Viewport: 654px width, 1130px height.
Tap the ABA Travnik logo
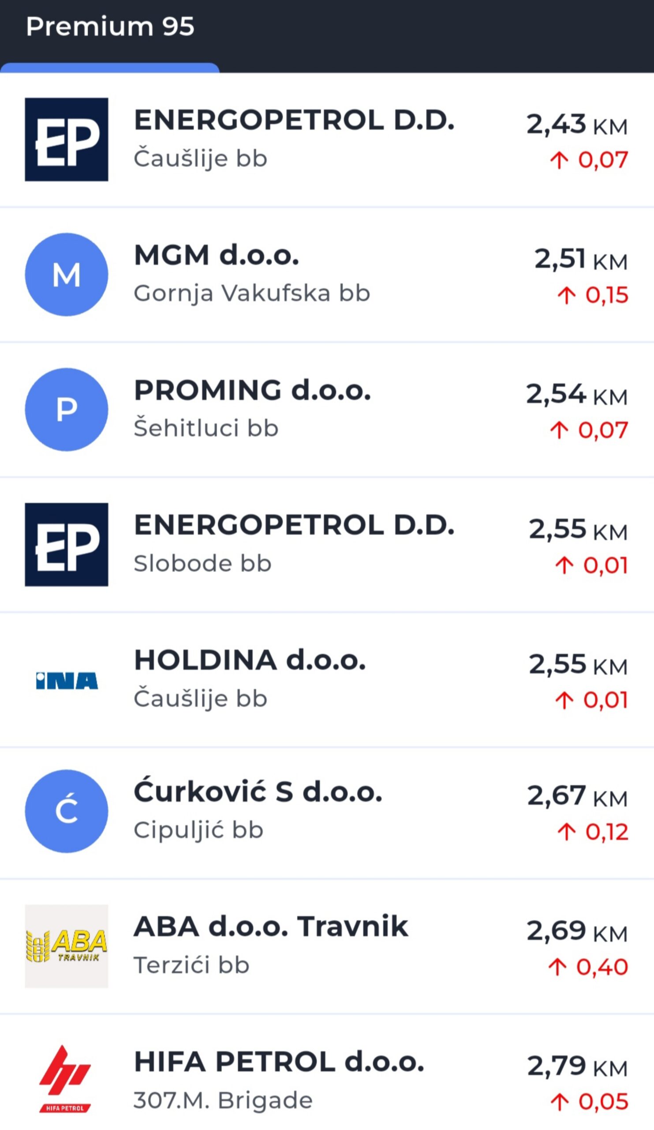pyautogui.click(x=66, y=946)
